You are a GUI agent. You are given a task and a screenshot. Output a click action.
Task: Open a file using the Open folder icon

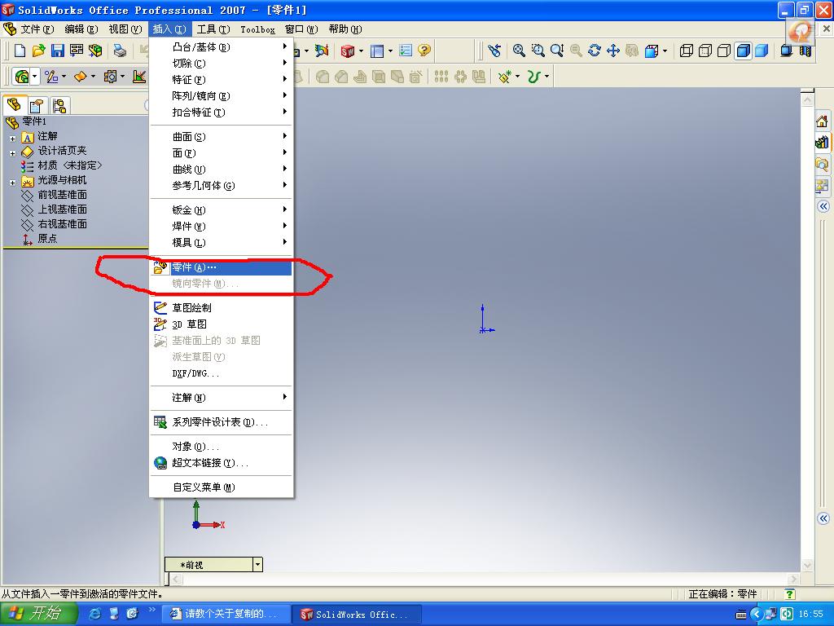click(x=38, y=51)
